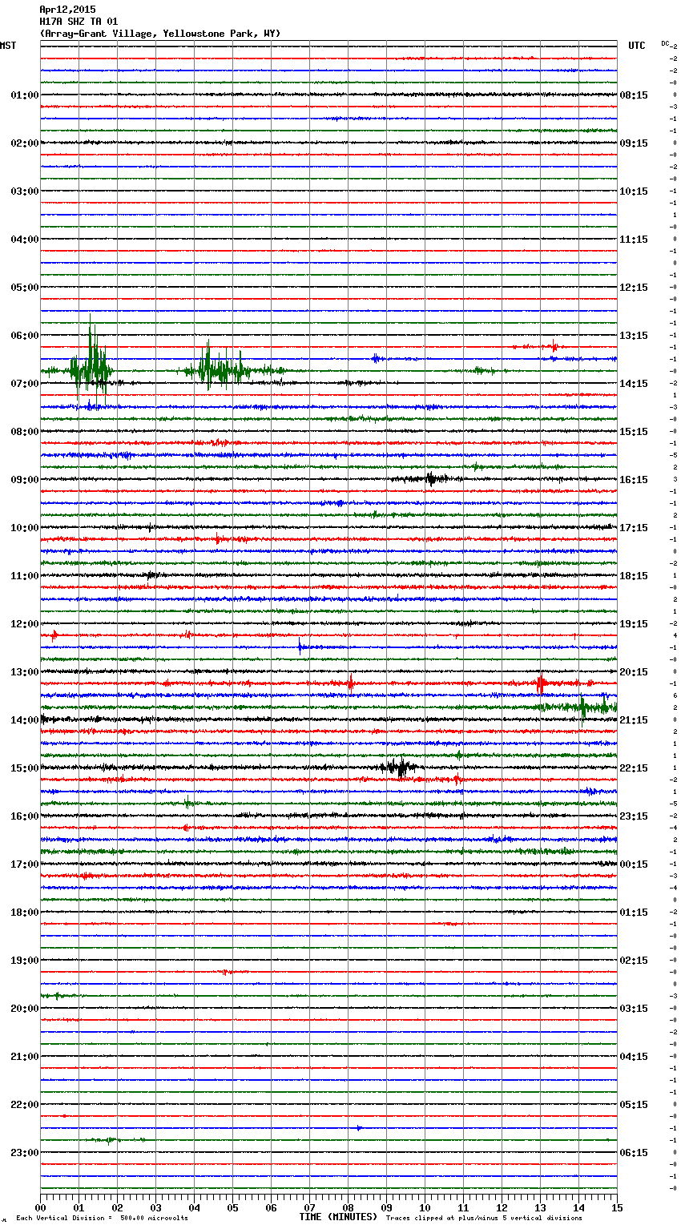The width and height of the screenshot is (681, 1229).
Task: Click the 06:15 UTC time label
Action: (634, 1153)
